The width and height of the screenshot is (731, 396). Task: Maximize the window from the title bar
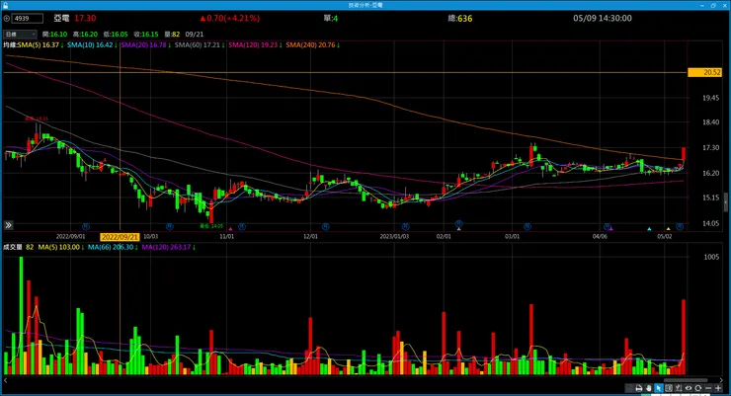[x=713, y=5]
